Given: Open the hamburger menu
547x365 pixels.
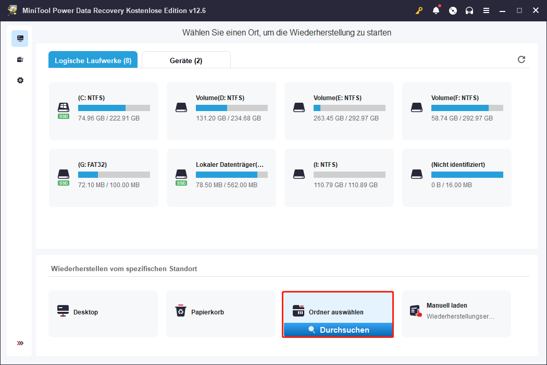Looking at the screenshot, I should point(486,10).
